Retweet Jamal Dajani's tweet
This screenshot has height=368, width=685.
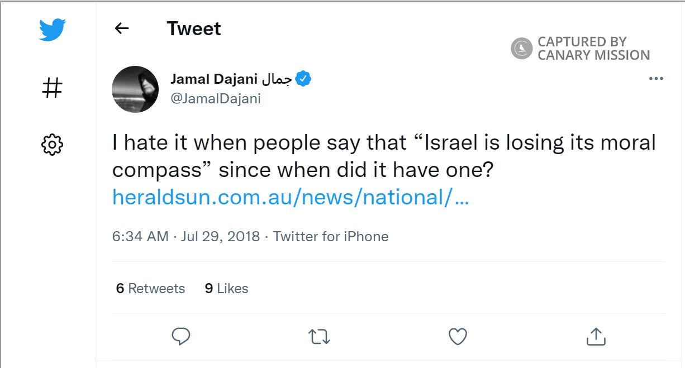coord(320,336)
